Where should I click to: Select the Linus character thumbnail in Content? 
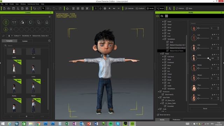(x=34, y=67)
